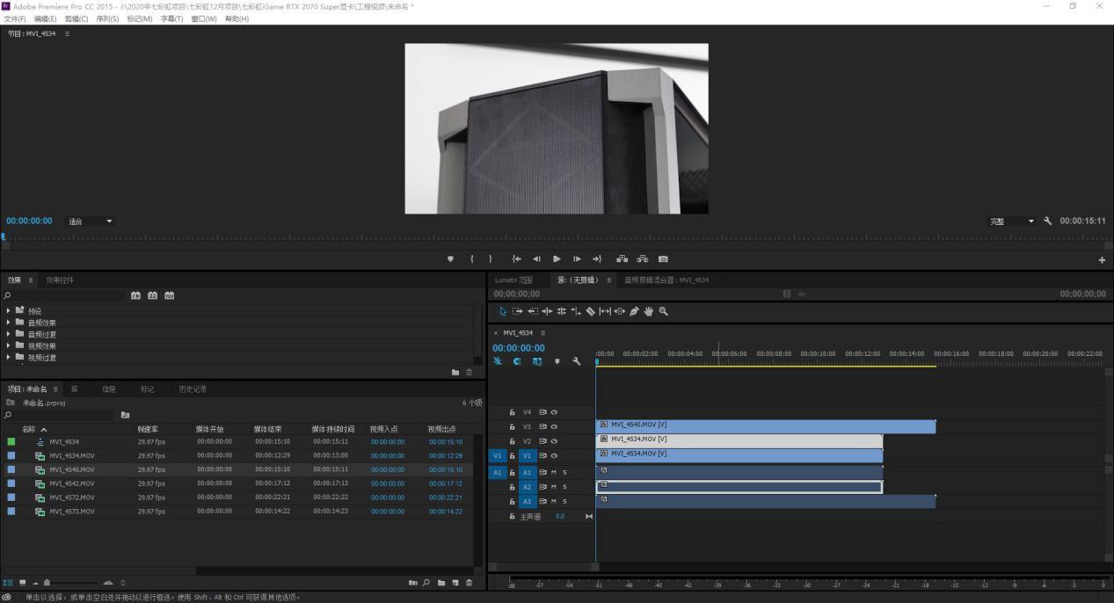Open timeline display settings wrench
This screenshot has height=603, width=1114.
click(x=577, y=361)
